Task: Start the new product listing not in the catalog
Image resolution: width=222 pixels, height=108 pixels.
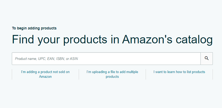Action: click(x=45, y=74)
